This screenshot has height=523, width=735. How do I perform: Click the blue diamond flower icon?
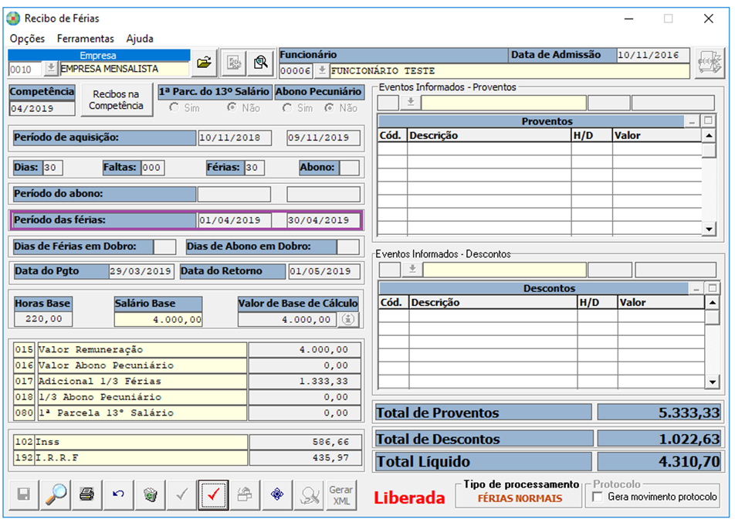pos(277,494)
